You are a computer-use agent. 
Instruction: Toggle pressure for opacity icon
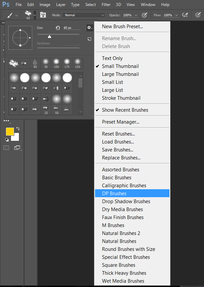(145, 15)
